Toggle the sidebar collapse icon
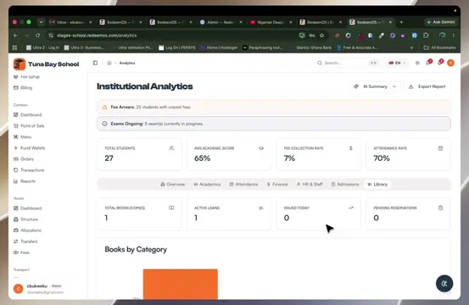The height and width of the screenshot is (305, 469). pyautogui.click(x=95, y=63)
